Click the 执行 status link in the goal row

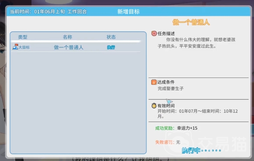111,47
